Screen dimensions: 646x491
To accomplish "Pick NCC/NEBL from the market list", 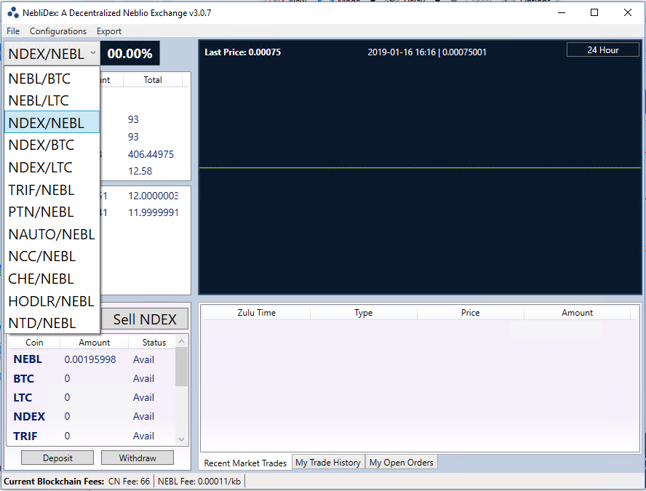I will pos(52,256).
